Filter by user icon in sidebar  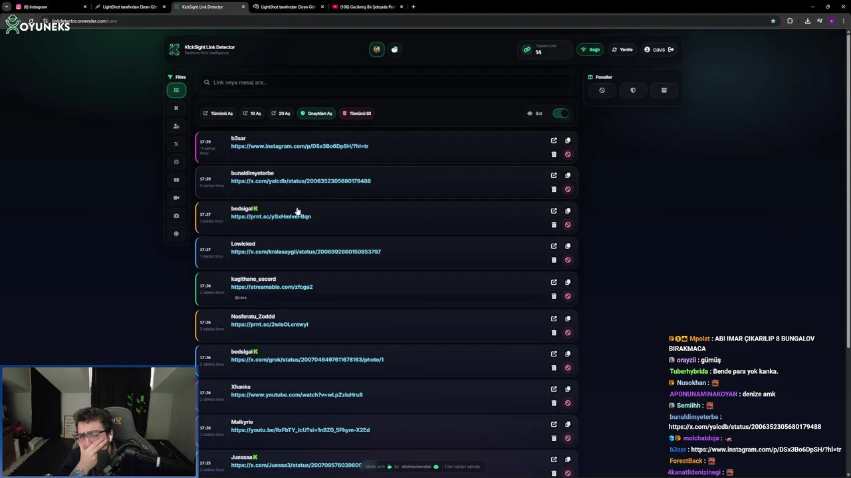[176, 126]
